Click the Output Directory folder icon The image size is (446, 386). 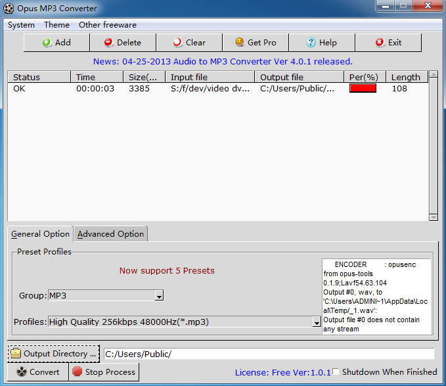click(x=16, y=354)
